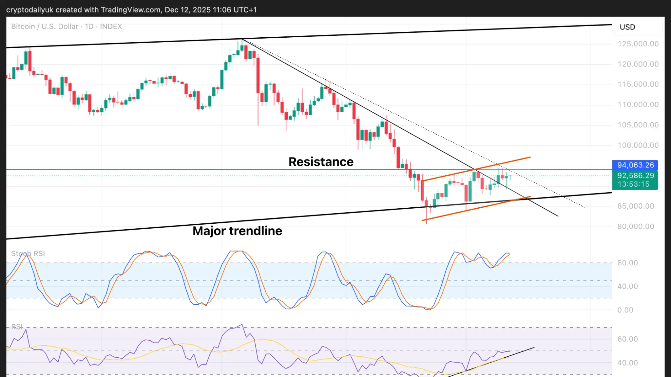Click the 80,000.00 price axis label
The height and width of the screenshot is (377, 671).
pos(636,227)
